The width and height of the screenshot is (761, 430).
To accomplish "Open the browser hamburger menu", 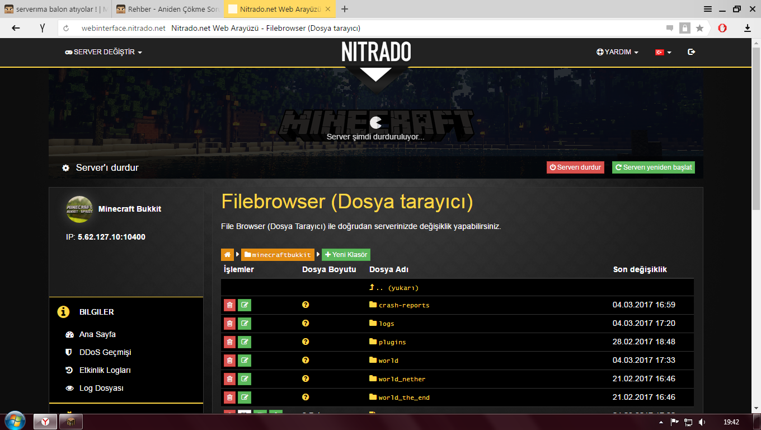I will [x=708, y=9].
